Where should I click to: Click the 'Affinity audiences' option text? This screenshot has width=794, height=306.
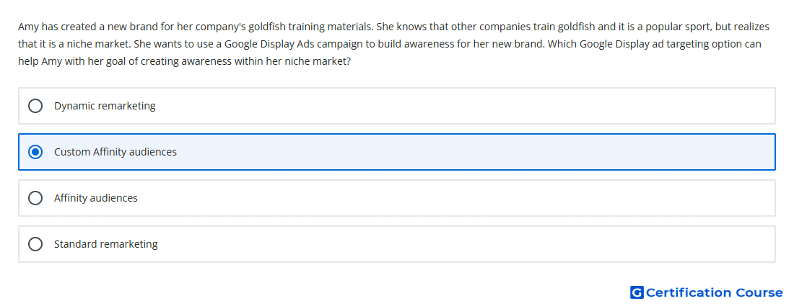96,198
